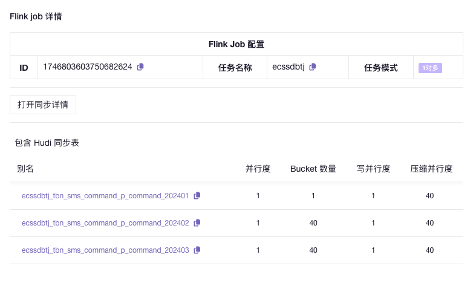Open the ecssdbtj_tbn_sms_command_p_command_202401 table link
The height and width of the screenshot is (292, 473).
105,196
